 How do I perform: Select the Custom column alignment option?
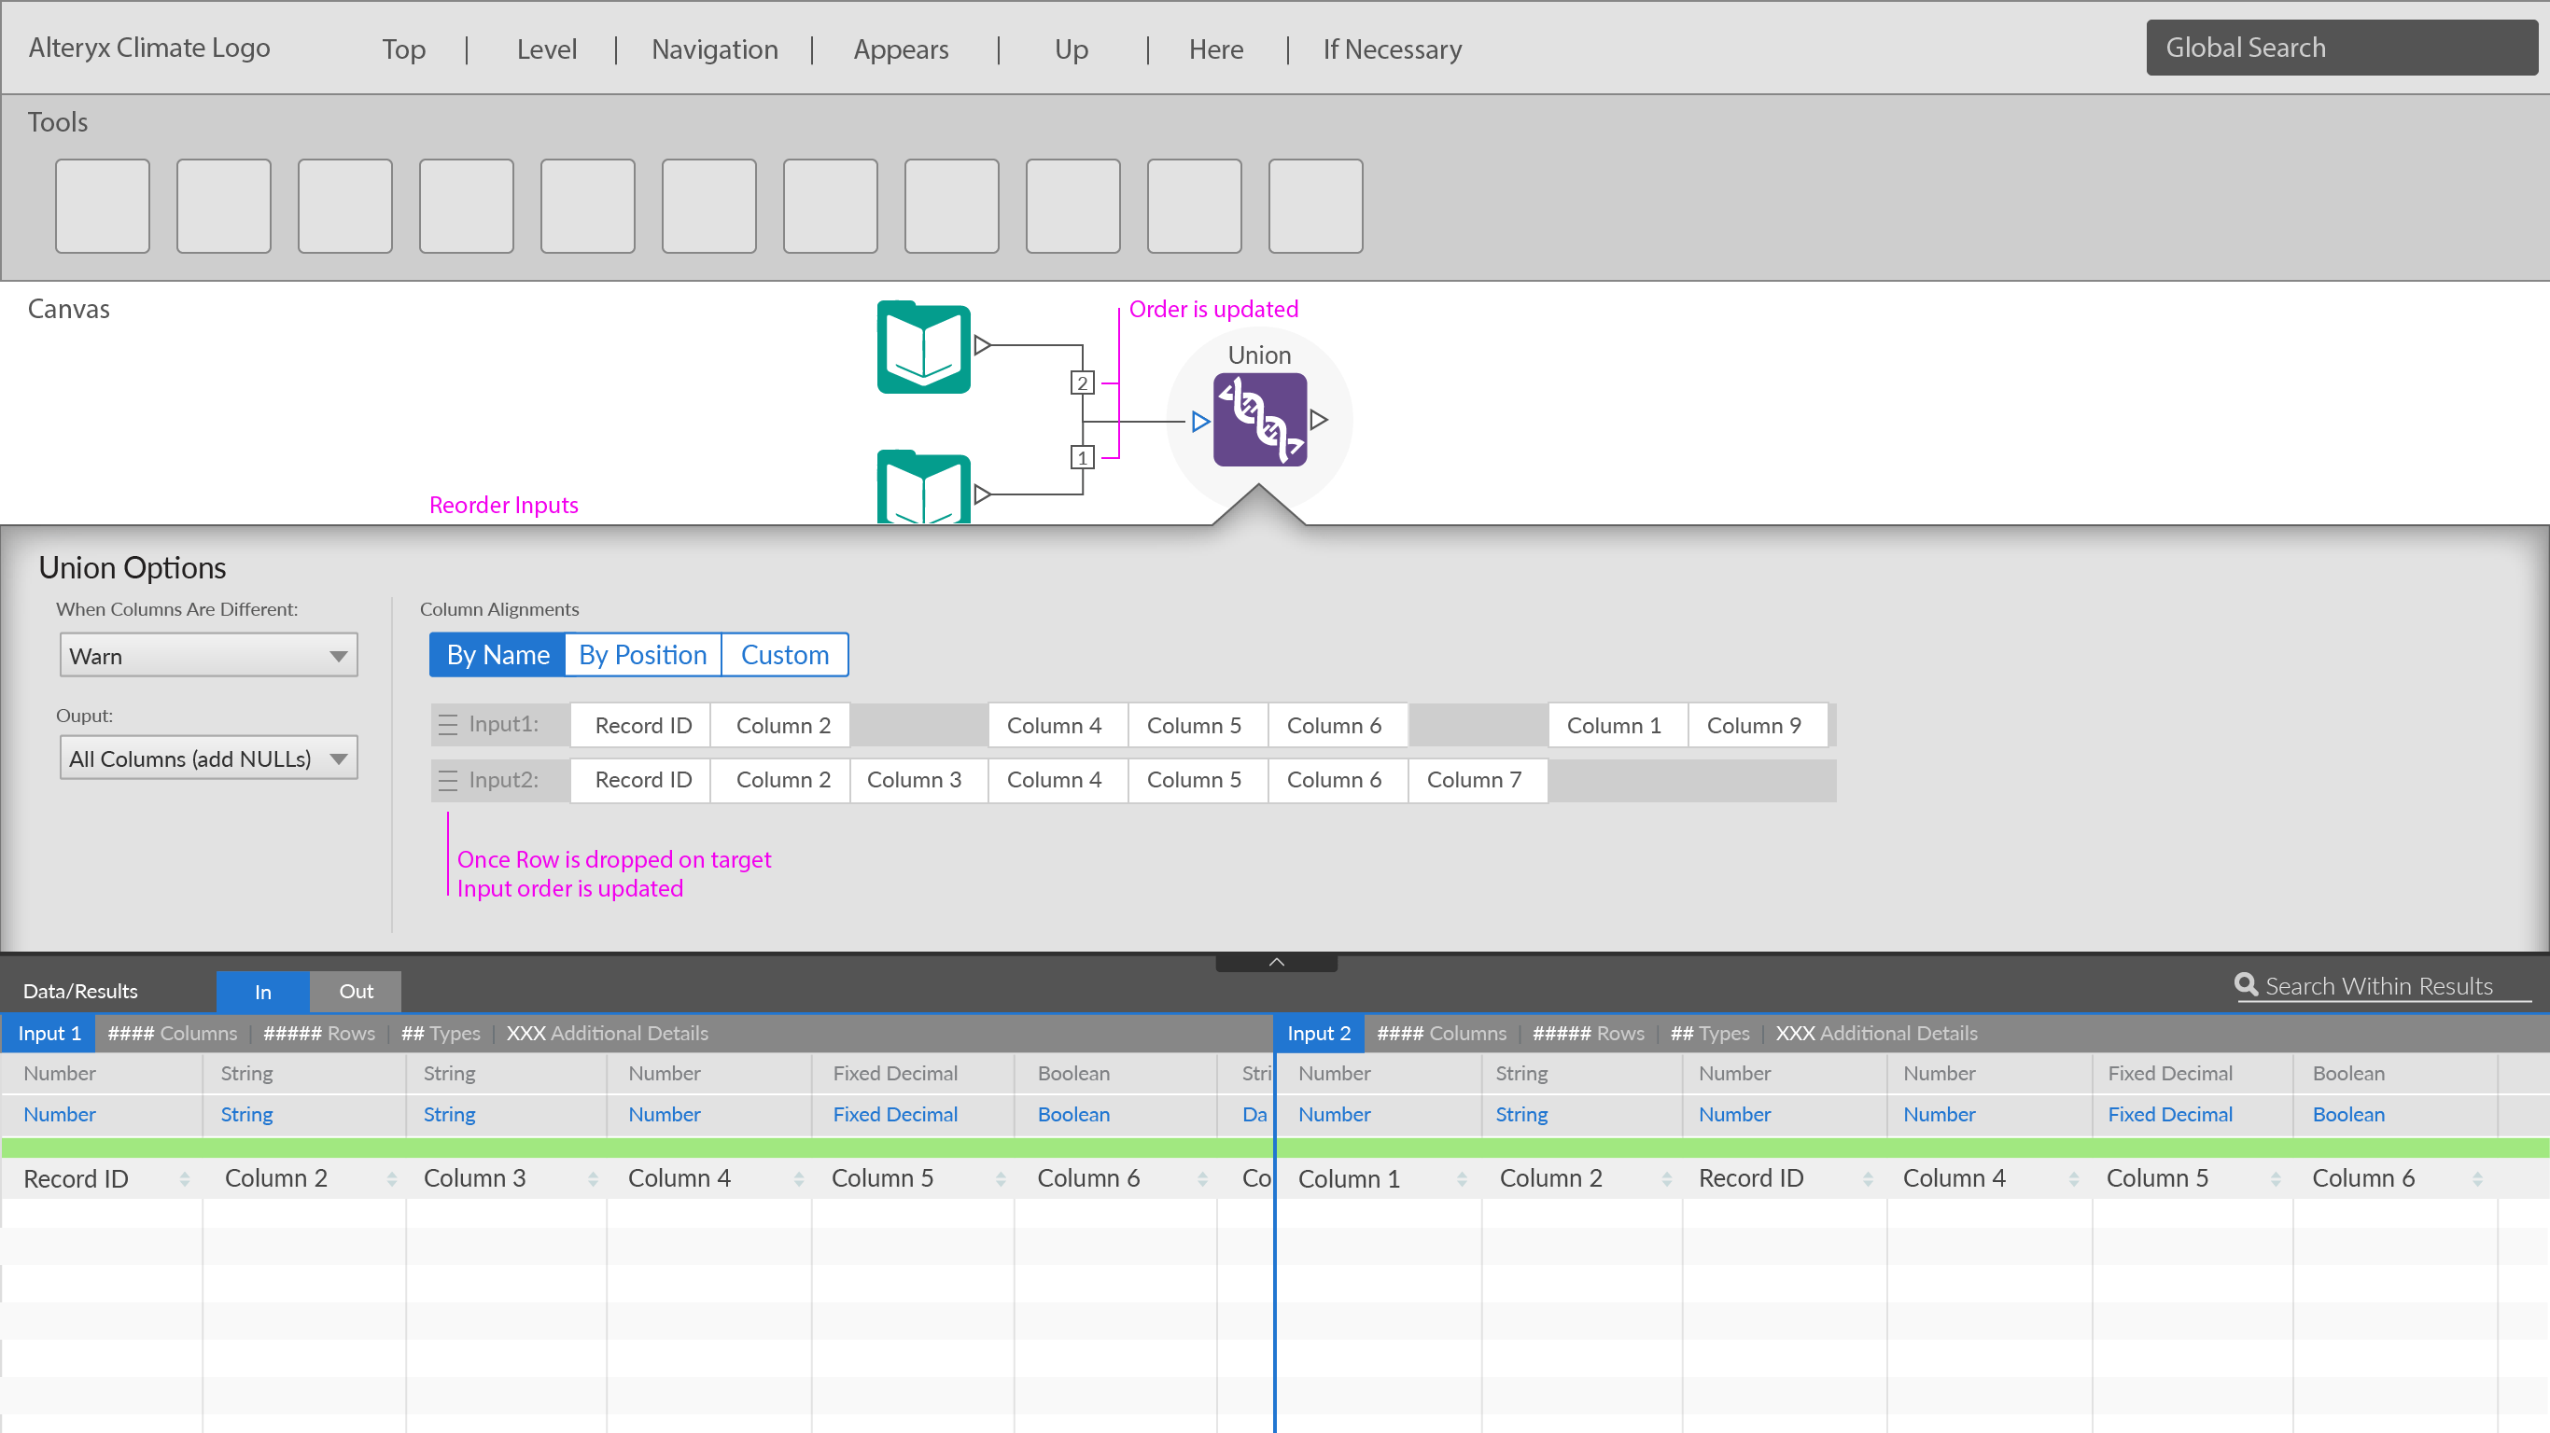[x=784, y=654]
